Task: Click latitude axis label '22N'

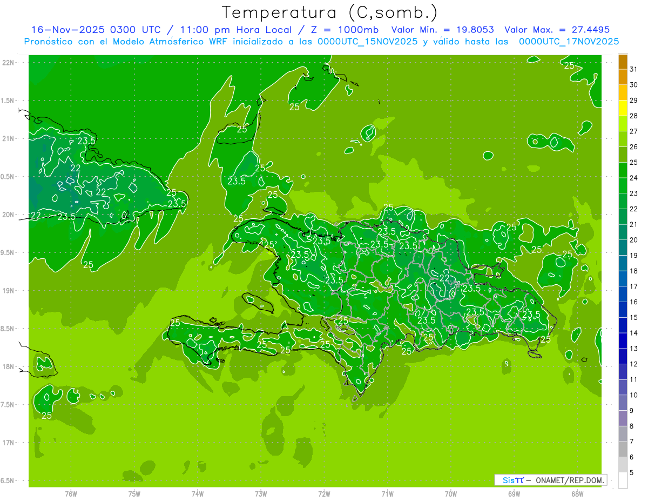Action: [8, 63]
